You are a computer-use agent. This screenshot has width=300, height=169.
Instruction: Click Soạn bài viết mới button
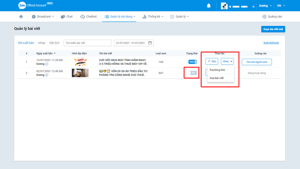(273, 29)
